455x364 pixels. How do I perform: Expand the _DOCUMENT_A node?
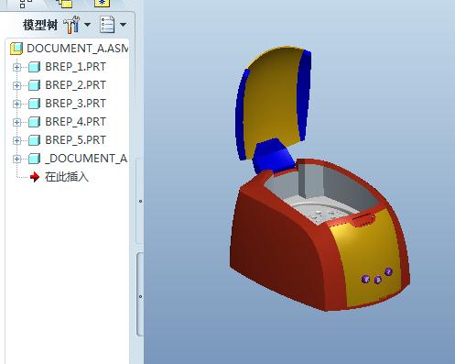[16, 159]
